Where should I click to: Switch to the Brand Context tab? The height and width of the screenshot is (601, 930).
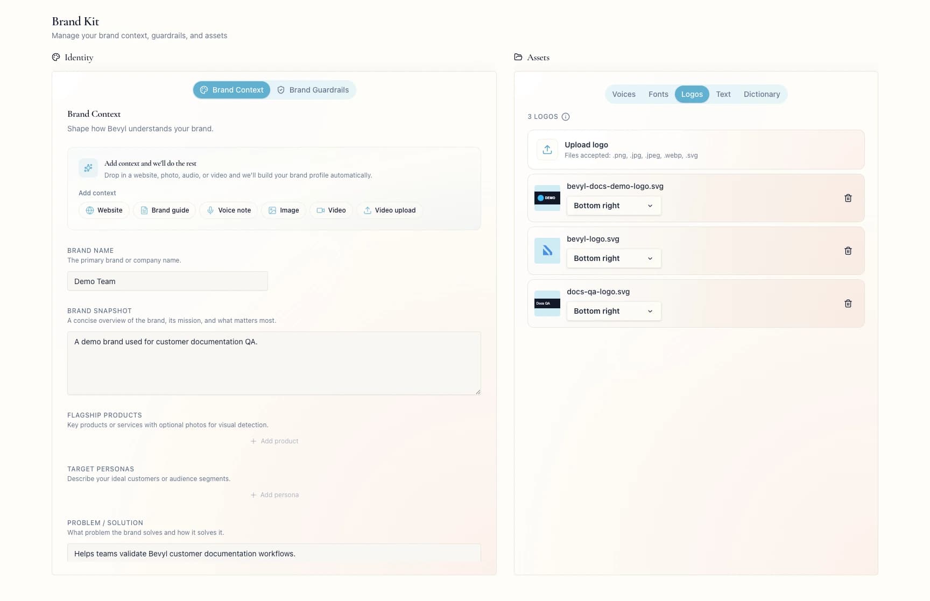(x=231, y=90)
